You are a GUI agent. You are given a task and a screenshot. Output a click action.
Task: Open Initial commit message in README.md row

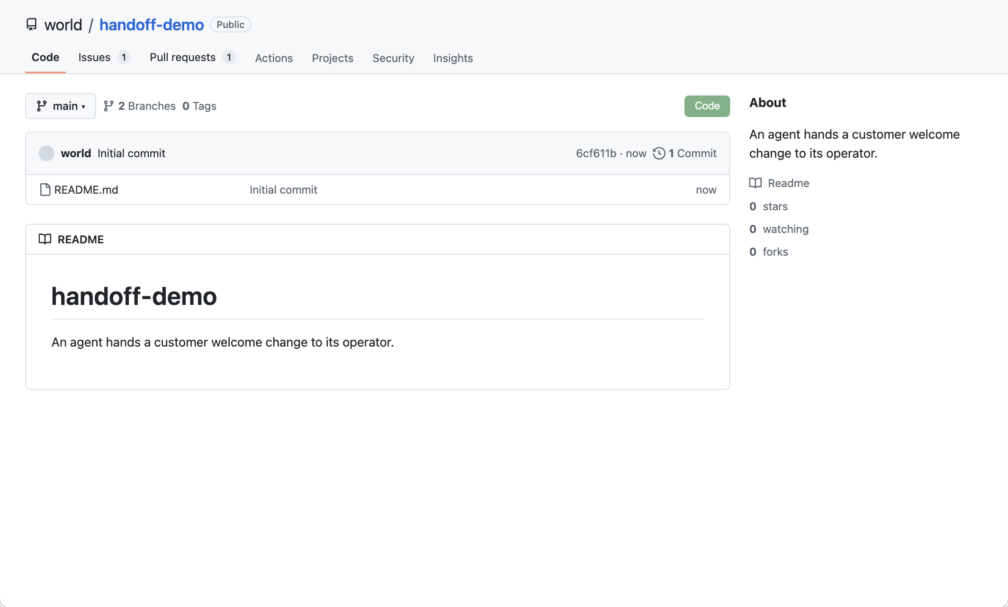pyautogui.click(x=283, y=190)
